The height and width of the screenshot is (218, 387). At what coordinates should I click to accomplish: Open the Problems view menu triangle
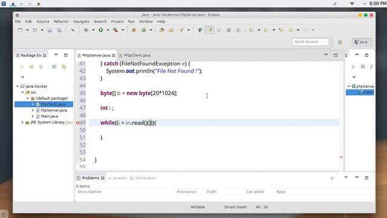click(346, 177)
